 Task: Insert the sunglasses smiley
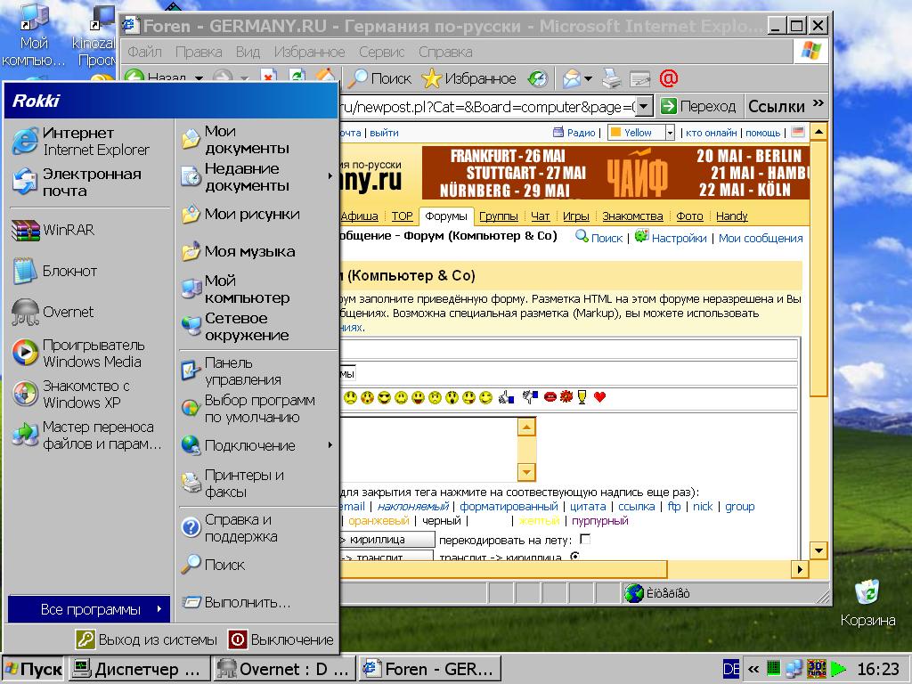[x=384, y=398]
